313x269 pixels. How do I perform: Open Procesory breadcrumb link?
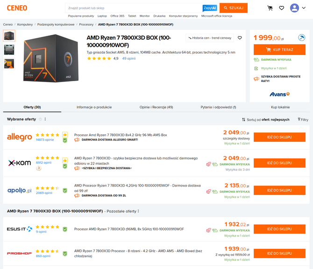click(86, 25)
